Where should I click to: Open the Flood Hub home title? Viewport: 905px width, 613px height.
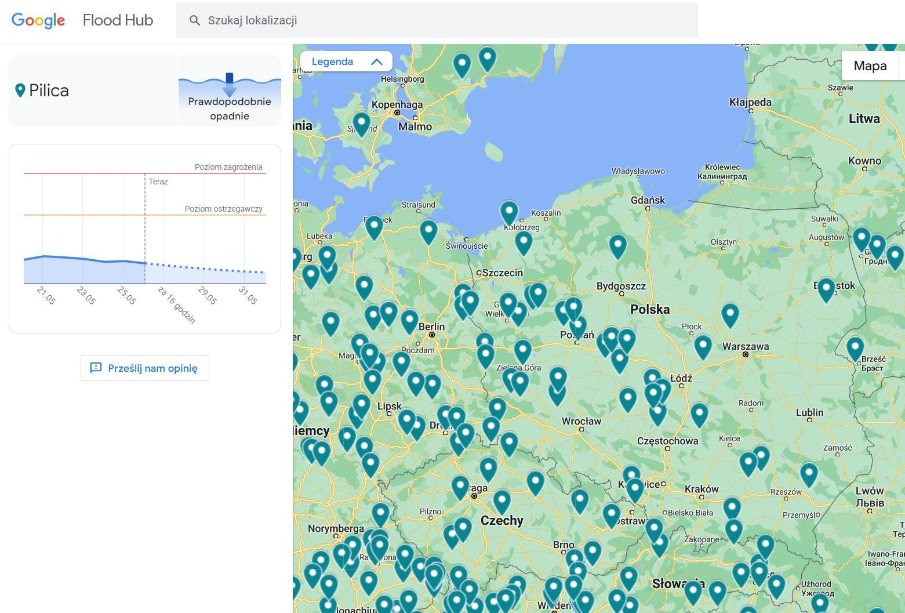(x=118, y=20)
